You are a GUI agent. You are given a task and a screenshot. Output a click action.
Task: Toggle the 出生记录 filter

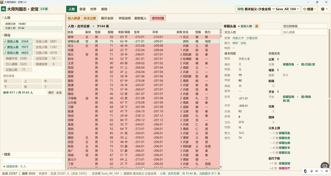tap(48, 58)
